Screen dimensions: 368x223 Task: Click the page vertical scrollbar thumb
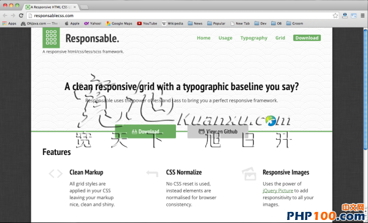pos(366,89)
